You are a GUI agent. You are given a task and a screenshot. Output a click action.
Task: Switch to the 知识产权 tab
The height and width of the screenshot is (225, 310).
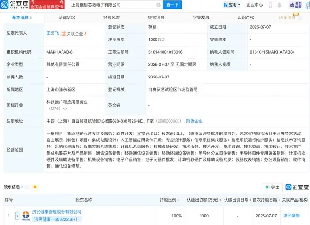(246, 17)
